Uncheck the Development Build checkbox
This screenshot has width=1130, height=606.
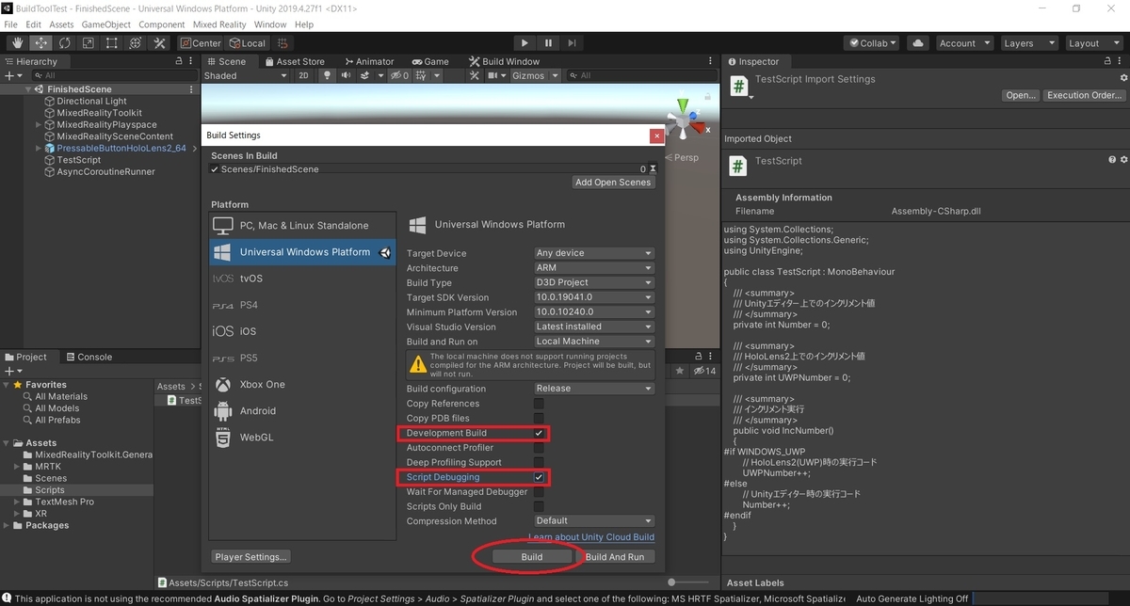pos(539,433)
